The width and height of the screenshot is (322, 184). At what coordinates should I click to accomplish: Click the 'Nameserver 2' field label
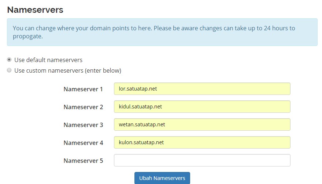(x=83, y=107)
